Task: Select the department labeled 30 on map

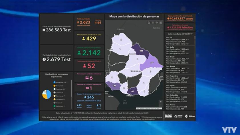Action: click(115, 85)
